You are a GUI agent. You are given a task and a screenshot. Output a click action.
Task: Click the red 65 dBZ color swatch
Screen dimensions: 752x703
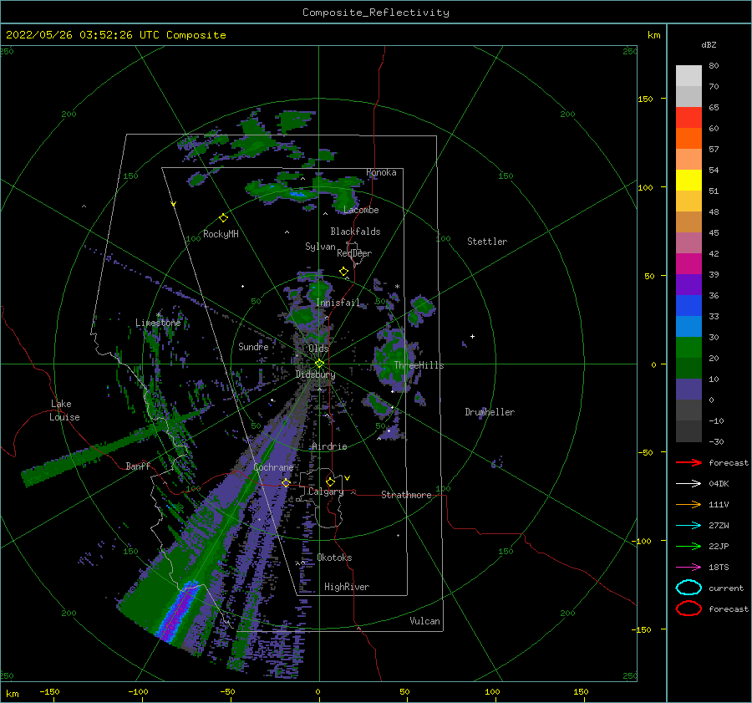(688, 118)
